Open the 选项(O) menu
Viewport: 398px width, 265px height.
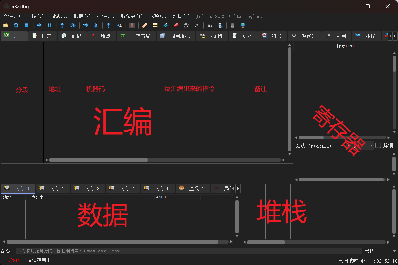click(x=158, y=16)
